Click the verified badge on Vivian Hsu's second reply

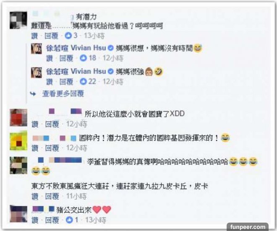[110, 71]
